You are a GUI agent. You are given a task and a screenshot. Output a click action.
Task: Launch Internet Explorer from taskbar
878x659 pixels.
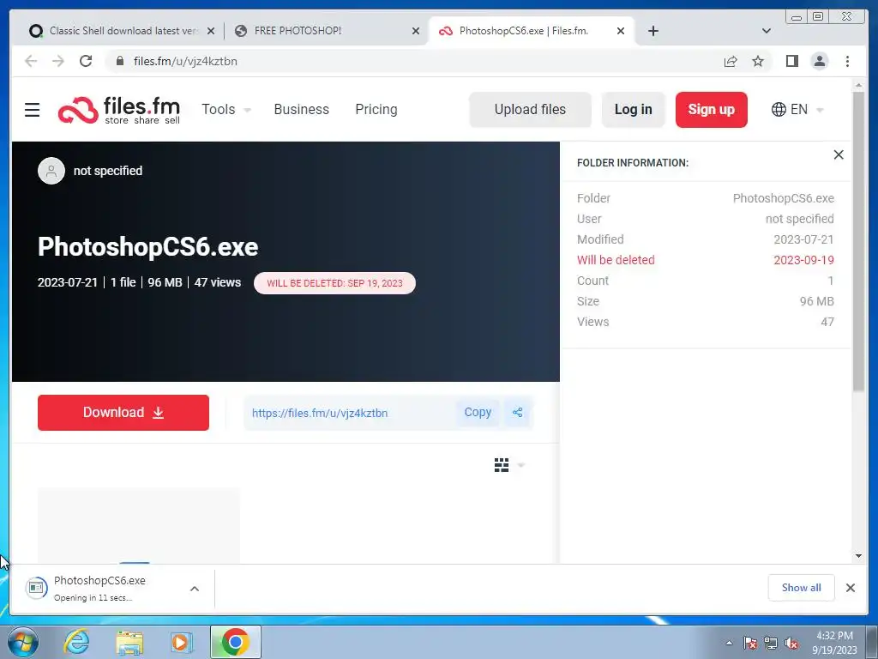(x=76, y=642)
